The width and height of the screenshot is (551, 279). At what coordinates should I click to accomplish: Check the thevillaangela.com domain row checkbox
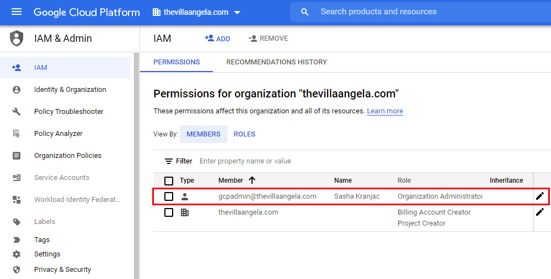[169, 212]
